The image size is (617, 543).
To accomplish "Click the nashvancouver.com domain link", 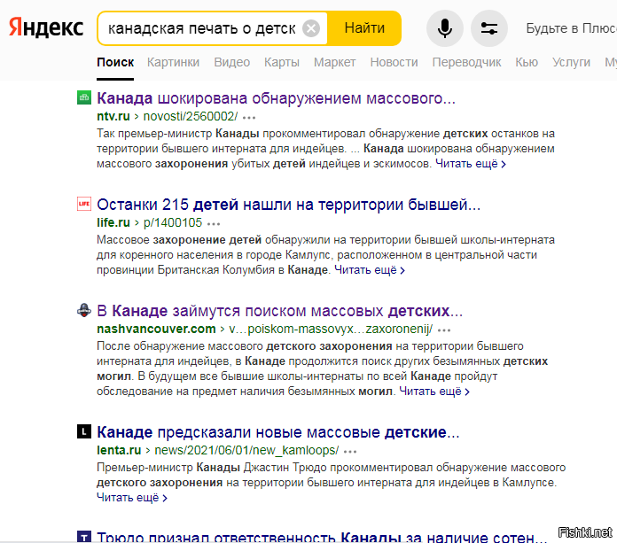I will pos(156,329).
